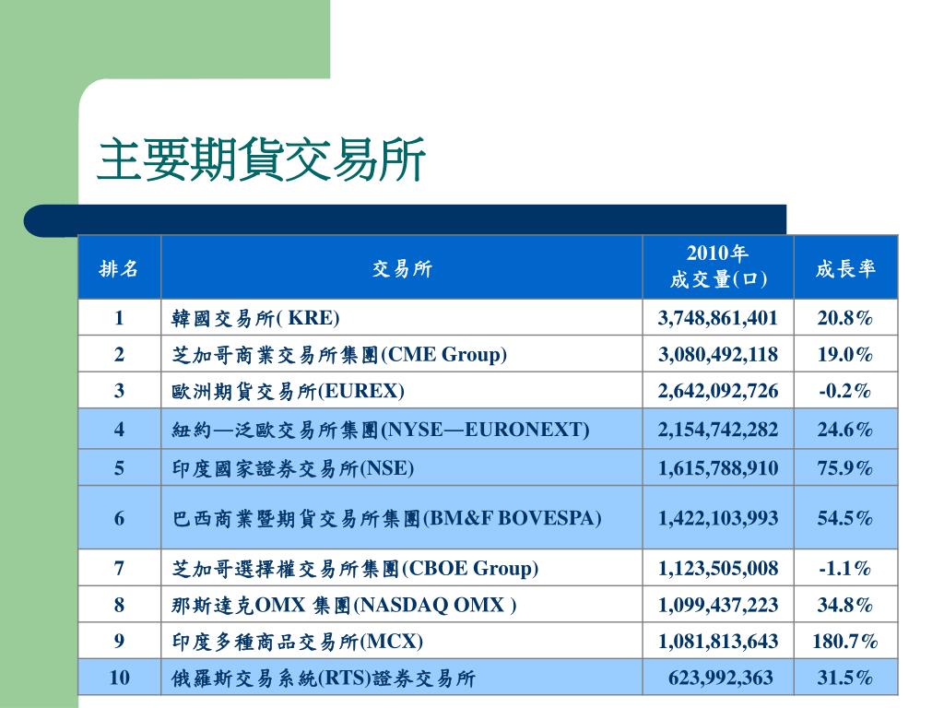The width and height of the screenshot is (944, 708).
Task: Click the growth rate 54.5%
Action: click(844, 518)
